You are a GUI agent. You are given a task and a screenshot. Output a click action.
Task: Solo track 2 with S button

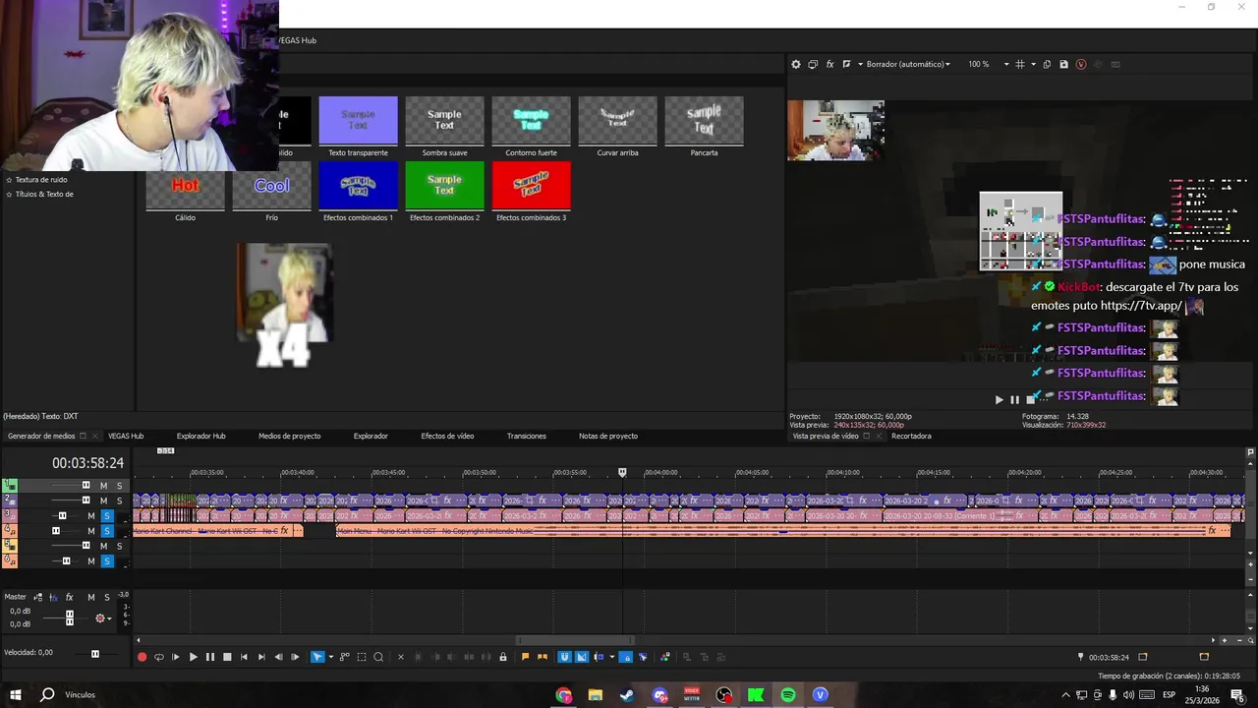119,501
